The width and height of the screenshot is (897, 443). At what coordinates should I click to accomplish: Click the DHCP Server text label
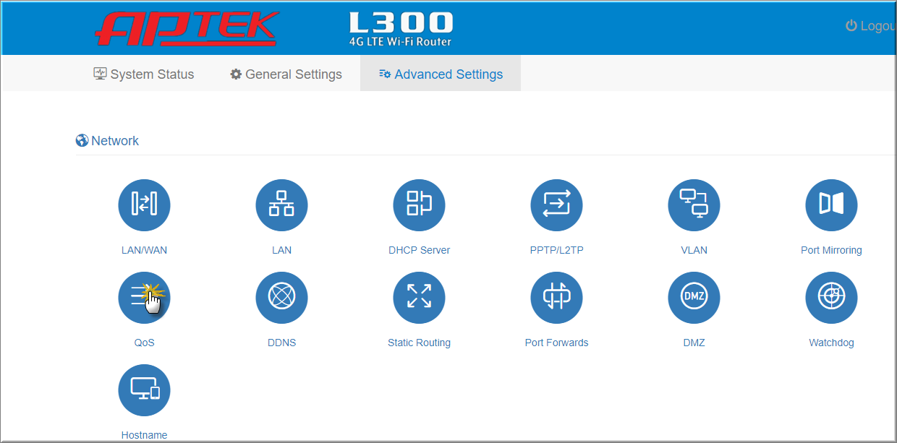(x=419, y=250)
